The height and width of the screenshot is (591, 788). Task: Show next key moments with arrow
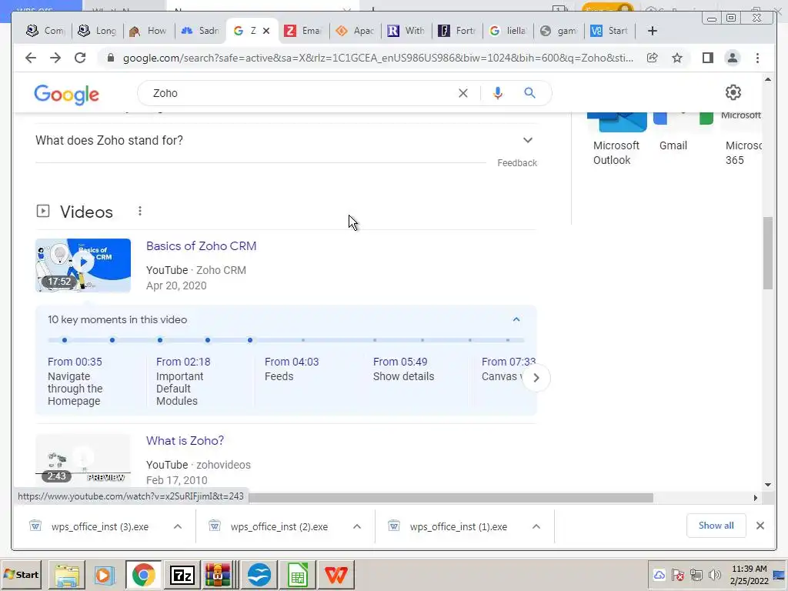pos(536,378)
